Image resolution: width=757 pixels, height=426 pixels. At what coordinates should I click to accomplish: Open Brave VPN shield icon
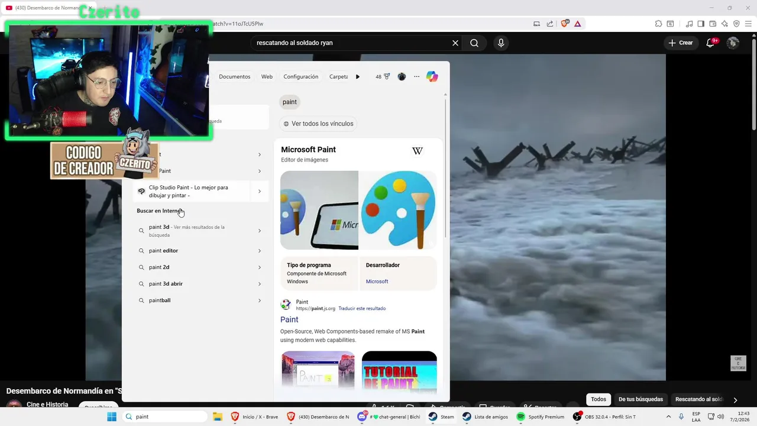[x=736, y=24]
